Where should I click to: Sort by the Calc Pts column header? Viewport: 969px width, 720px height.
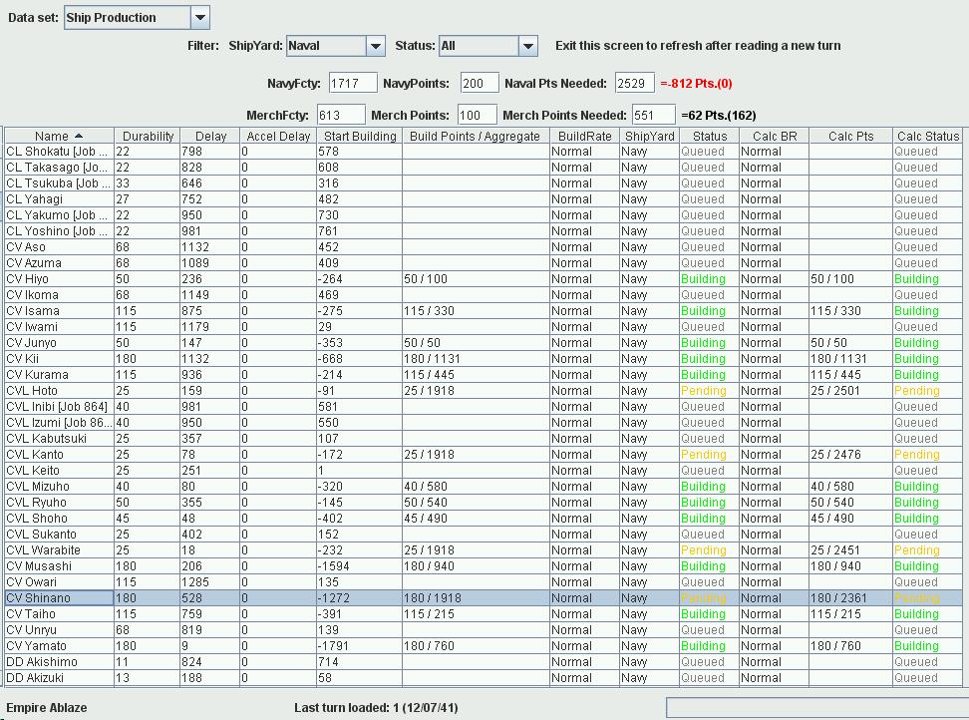(x=851, y=136)
